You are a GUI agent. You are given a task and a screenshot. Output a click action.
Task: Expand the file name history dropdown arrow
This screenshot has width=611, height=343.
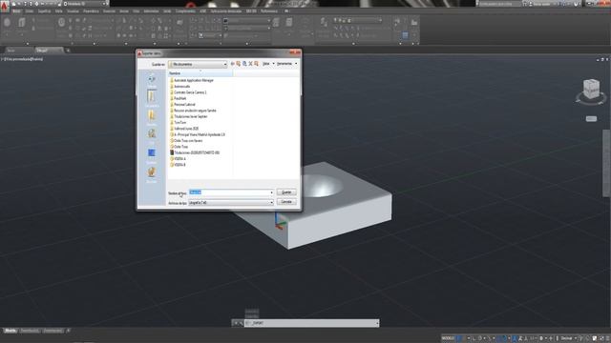click(x=271, y=192)
